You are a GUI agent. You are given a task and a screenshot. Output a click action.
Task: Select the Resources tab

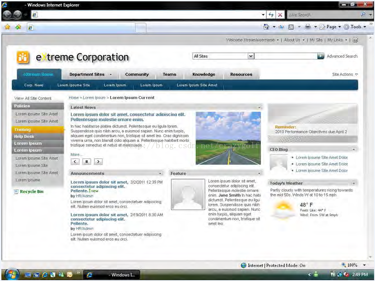241,74
